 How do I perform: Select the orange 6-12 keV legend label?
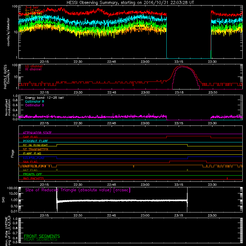(33, 10)
